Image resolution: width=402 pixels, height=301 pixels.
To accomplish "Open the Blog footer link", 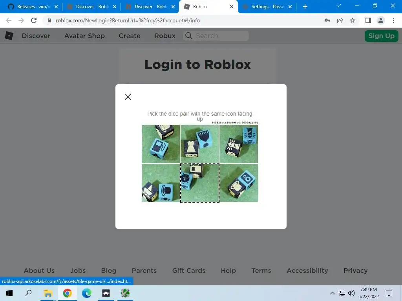I will pyautogui.click(x=109, y=270).
